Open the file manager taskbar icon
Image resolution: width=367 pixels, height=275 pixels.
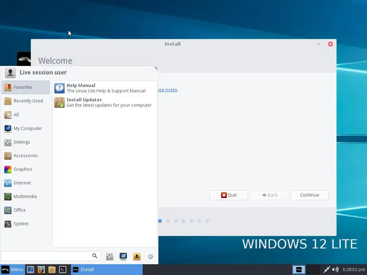52,270
